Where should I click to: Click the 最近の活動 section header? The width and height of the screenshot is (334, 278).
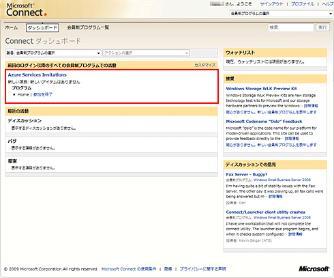(111, 111)
